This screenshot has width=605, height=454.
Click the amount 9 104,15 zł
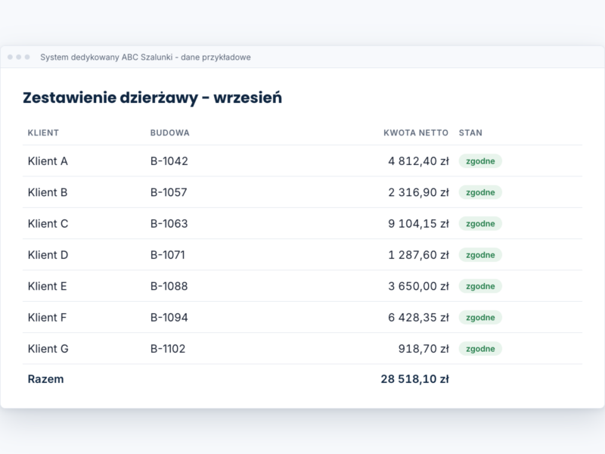click(418, 223)
